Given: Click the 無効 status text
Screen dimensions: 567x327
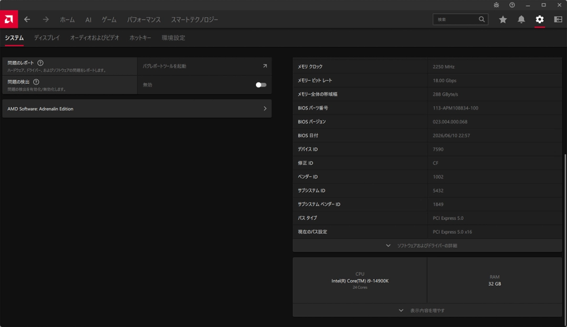Looking at the screenshot, I should pos(147,85).
